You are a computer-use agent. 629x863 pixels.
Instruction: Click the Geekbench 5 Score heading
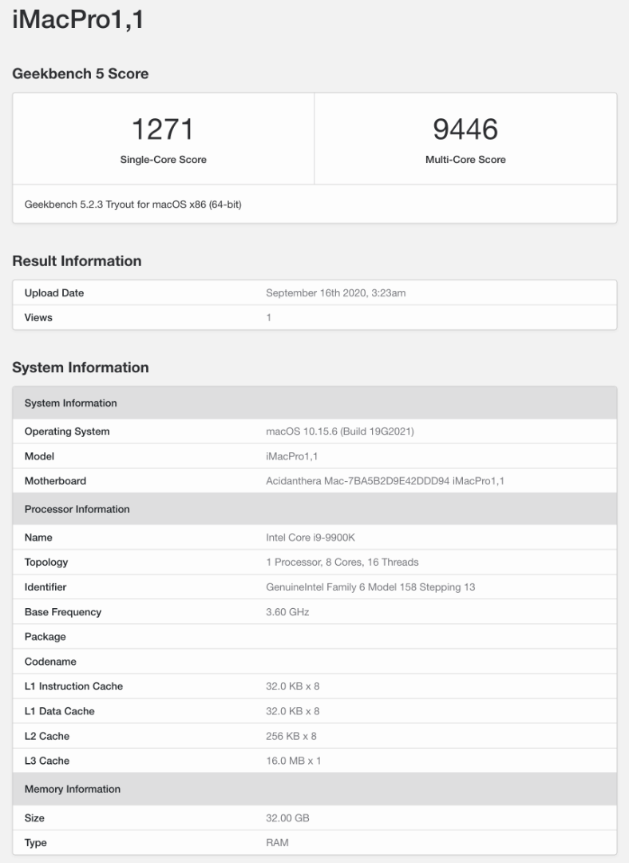(80, 74)
